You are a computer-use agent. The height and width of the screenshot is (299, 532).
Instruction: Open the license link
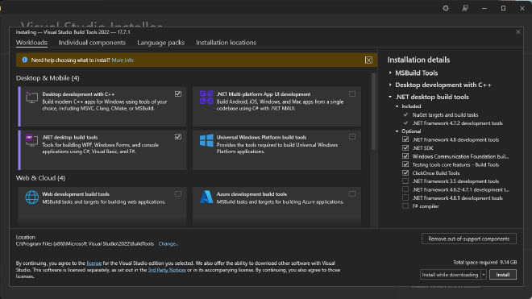pos(94,263)
